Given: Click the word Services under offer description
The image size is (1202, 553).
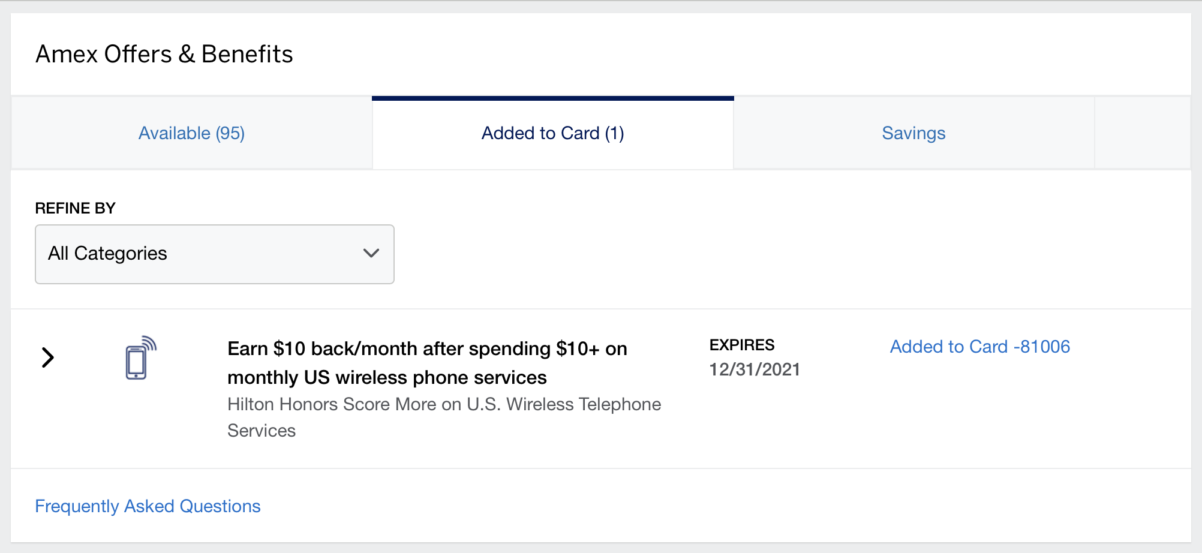Looking at the screenshot, I should [262, 431].
